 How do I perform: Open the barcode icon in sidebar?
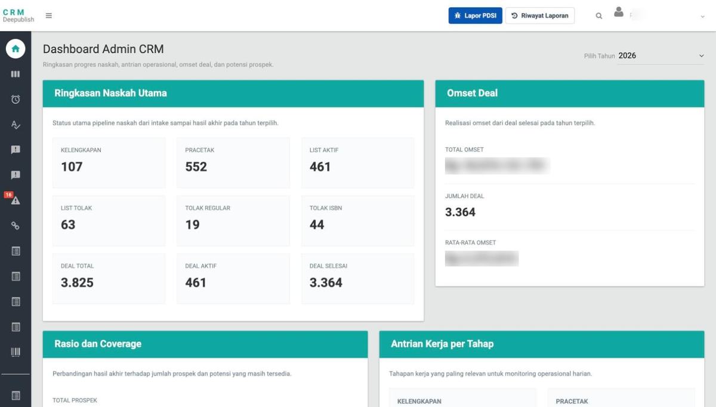(16, 352)
